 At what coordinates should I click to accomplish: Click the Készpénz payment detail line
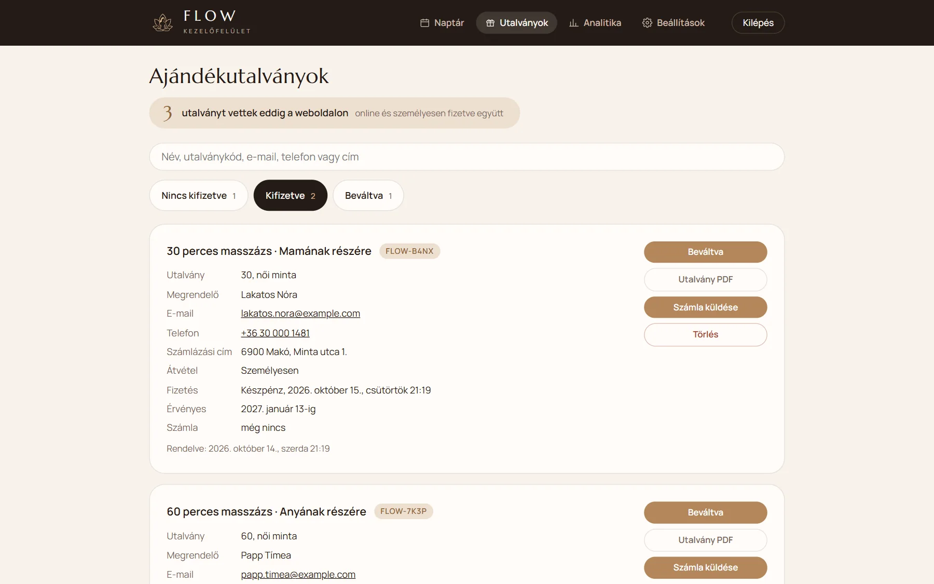click(336, 390)
